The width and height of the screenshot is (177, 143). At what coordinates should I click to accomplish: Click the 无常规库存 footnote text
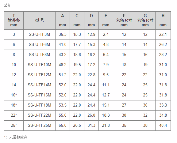(x=18, y=137)
